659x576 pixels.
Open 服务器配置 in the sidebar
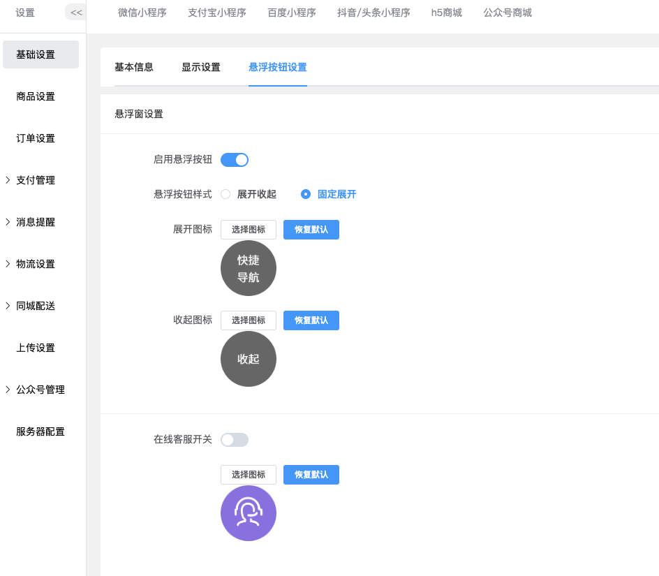tap(40, 431)
